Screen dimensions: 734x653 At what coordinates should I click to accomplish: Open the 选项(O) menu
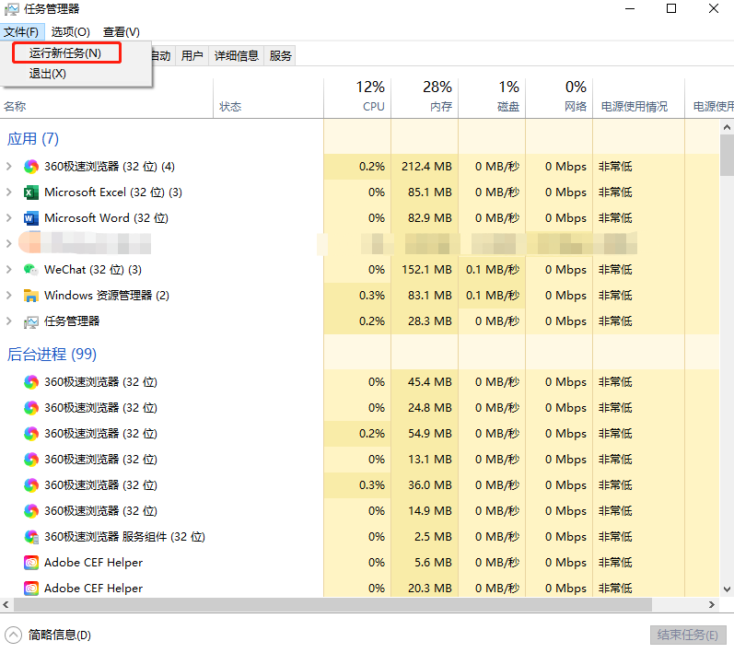coord(70,32)
